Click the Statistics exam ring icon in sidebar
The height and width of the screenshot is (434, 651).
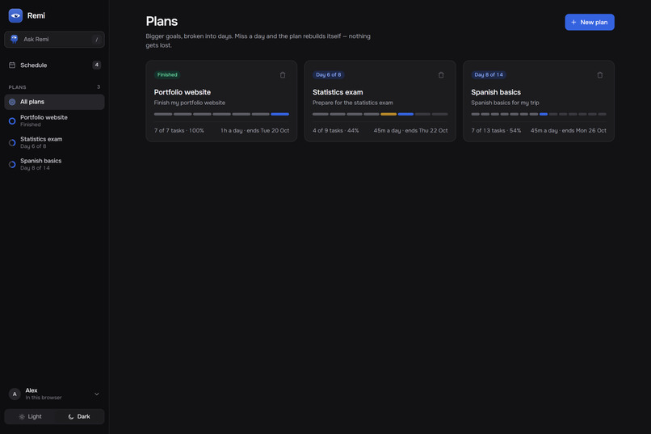click(12, 142)
